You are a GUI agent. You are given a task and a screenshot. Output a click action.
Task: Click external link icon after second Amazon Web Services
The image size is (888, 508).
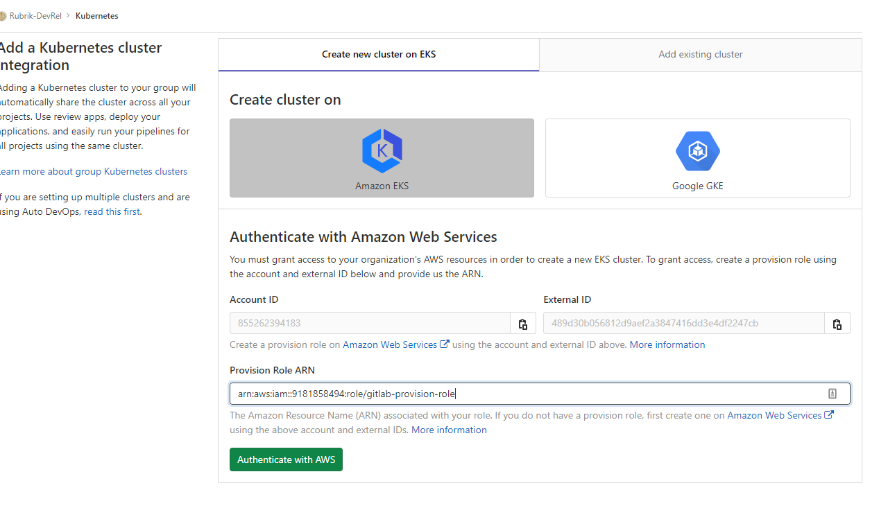829,415
